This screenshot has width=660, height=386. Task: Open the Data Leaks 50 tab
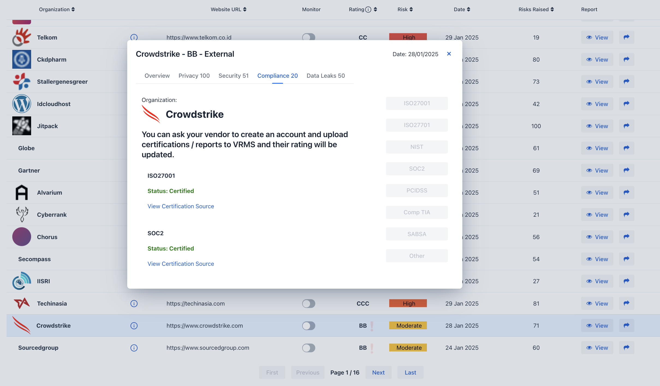coord(326,76)
